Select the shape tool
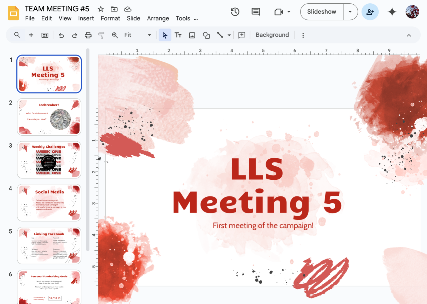Image resolution: width=427 pixels, height=304 pixels. point(206,35)
